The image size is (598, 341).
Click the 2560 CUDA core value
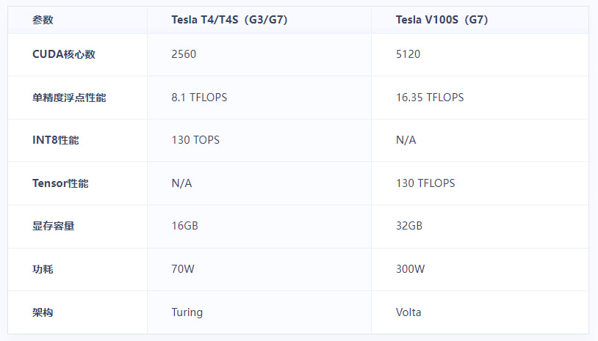pyautogui.click(x=184, y=54)
